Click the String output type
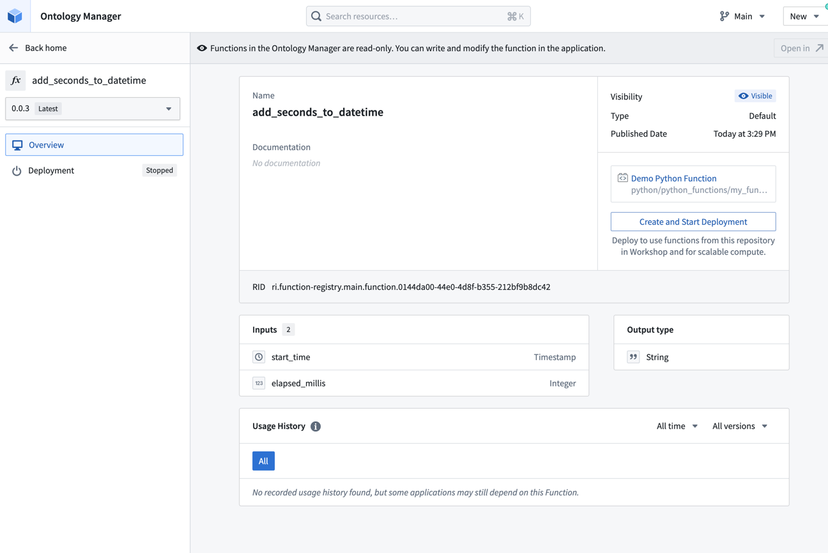828x553 pixels. [657, 357]
